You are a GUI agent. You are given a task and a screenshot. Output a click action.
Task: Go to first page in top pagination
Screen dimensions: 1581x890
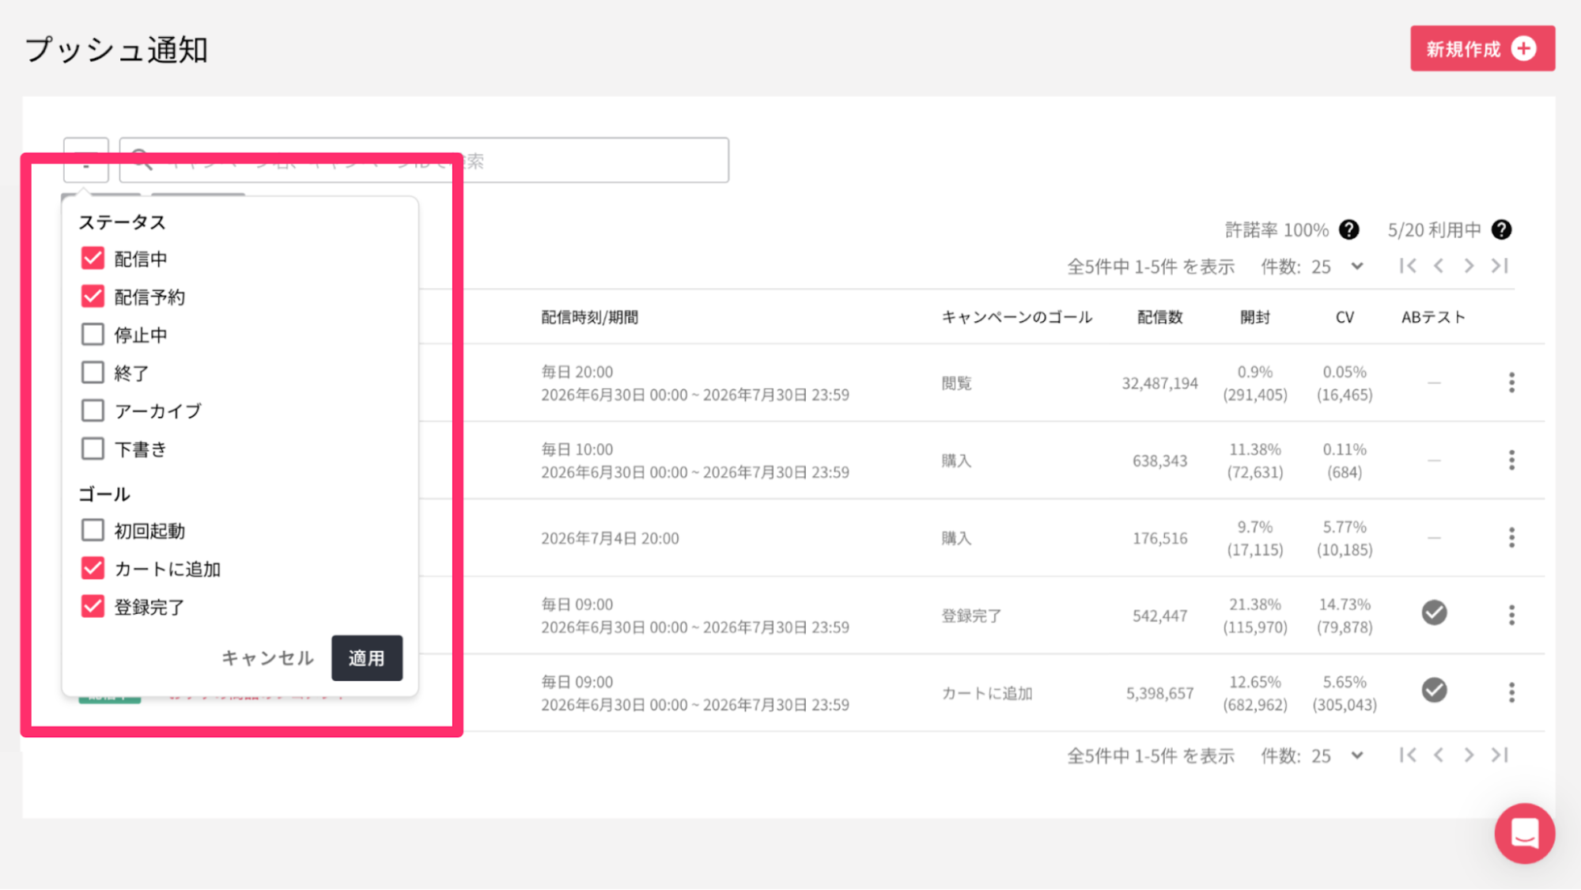click(1408, 266)
